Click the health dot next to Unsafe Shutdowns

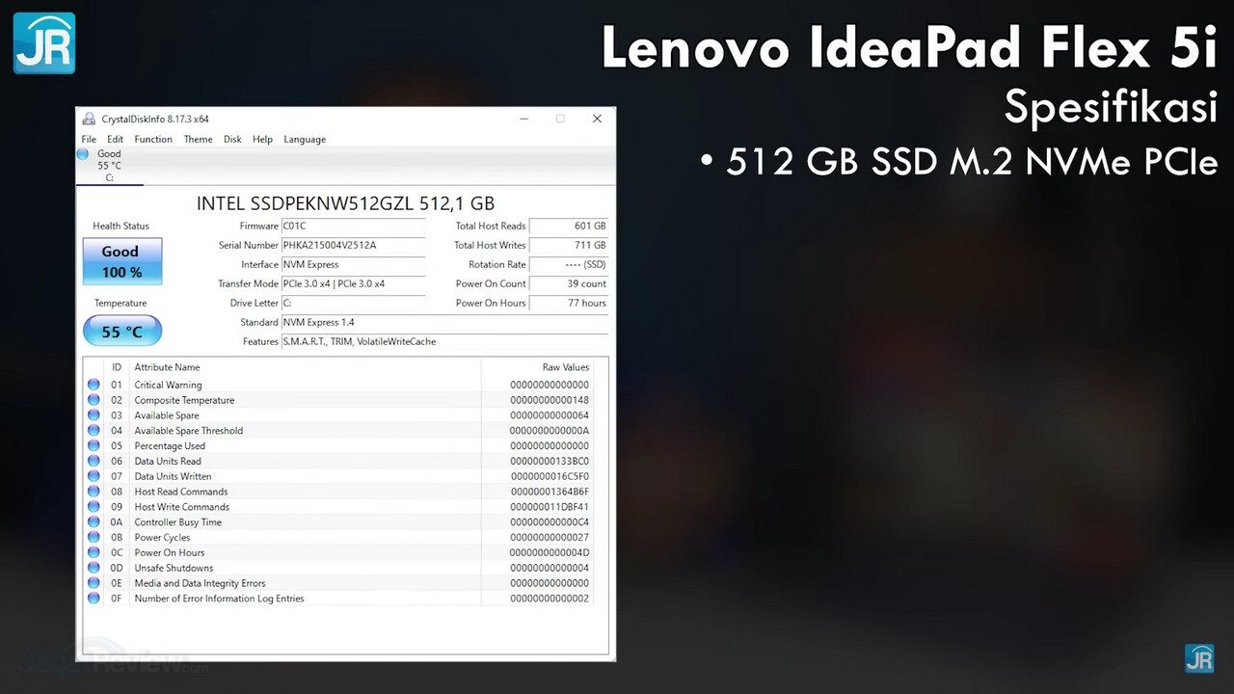click(94, 568)
